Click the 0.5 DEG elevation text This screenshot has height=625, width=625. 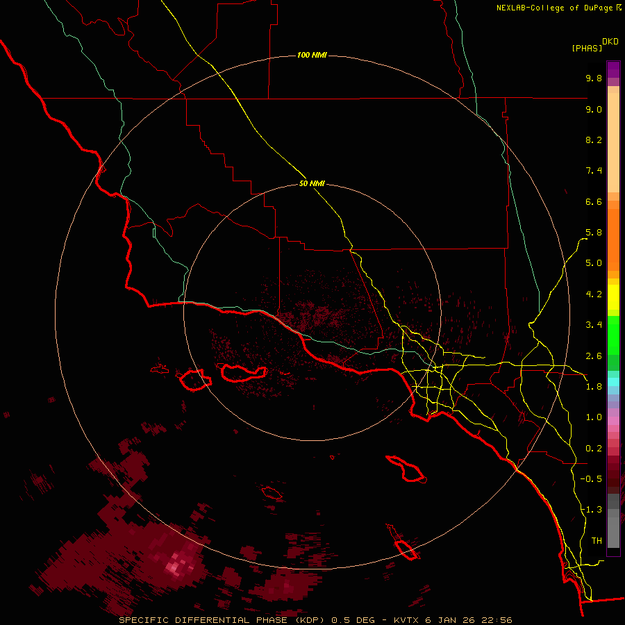[x=353, y=620]
